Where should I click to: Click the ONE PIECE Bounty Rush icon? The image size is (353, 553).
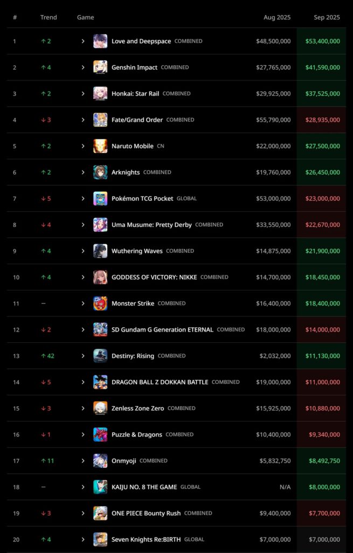click(x=100, y=514)
